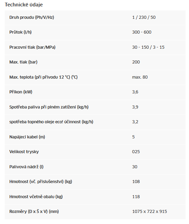Click the 30 - 150 / 3 - 15 value

pos(148,47)
